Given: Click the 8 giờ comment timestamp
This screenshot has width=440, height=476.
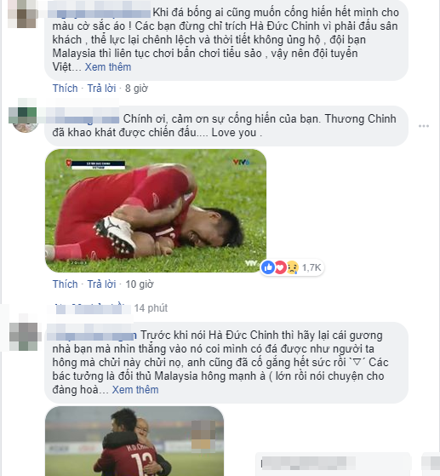Looking at the screenshot, I should click(136, 89).
